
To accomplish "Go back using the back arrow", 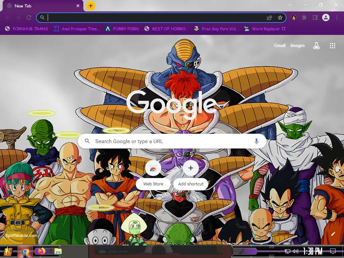I will 7,17.
